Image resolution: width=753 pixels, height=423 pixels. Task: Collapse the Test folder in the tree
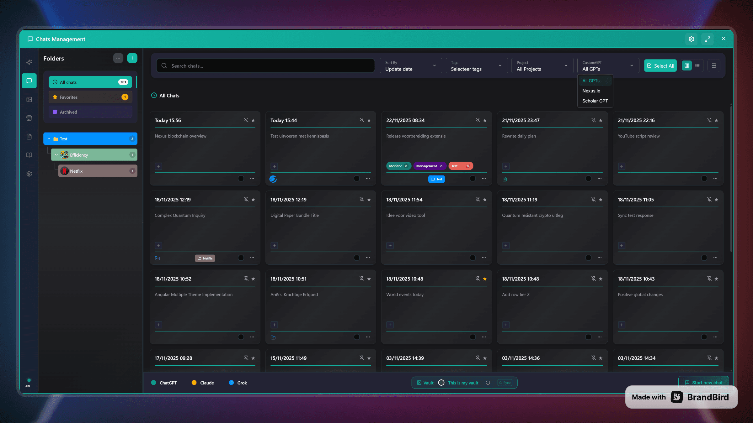point(49,138)
